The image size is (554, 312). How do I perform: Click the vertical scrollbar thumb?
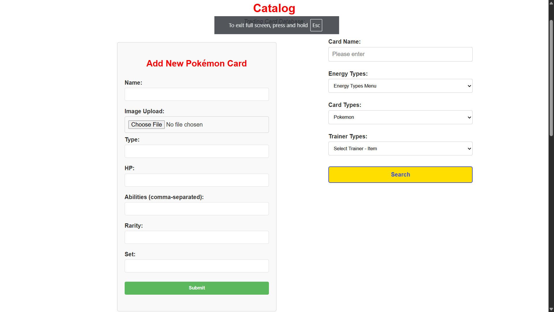(x=551, y=78)
